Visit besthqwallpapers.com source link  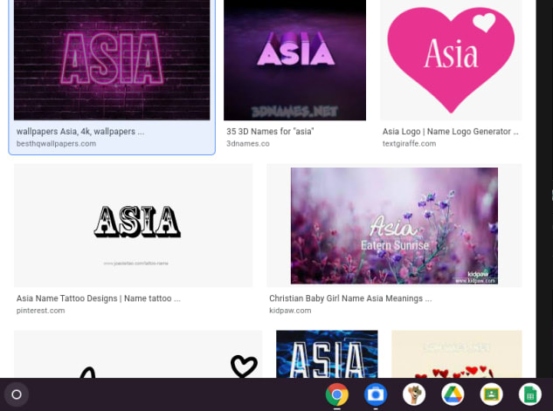click(x=56, y=144)
